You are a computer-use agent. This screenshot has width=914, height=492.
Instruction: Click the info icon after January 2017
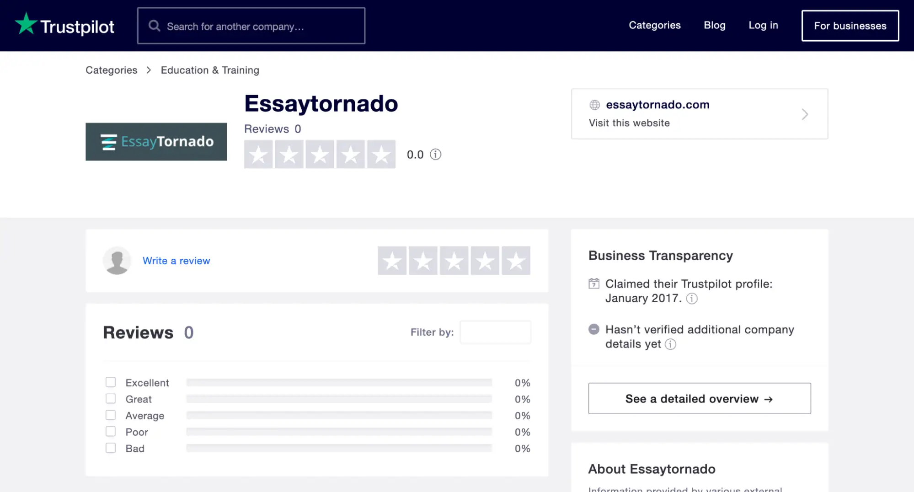tap(692, 299)
